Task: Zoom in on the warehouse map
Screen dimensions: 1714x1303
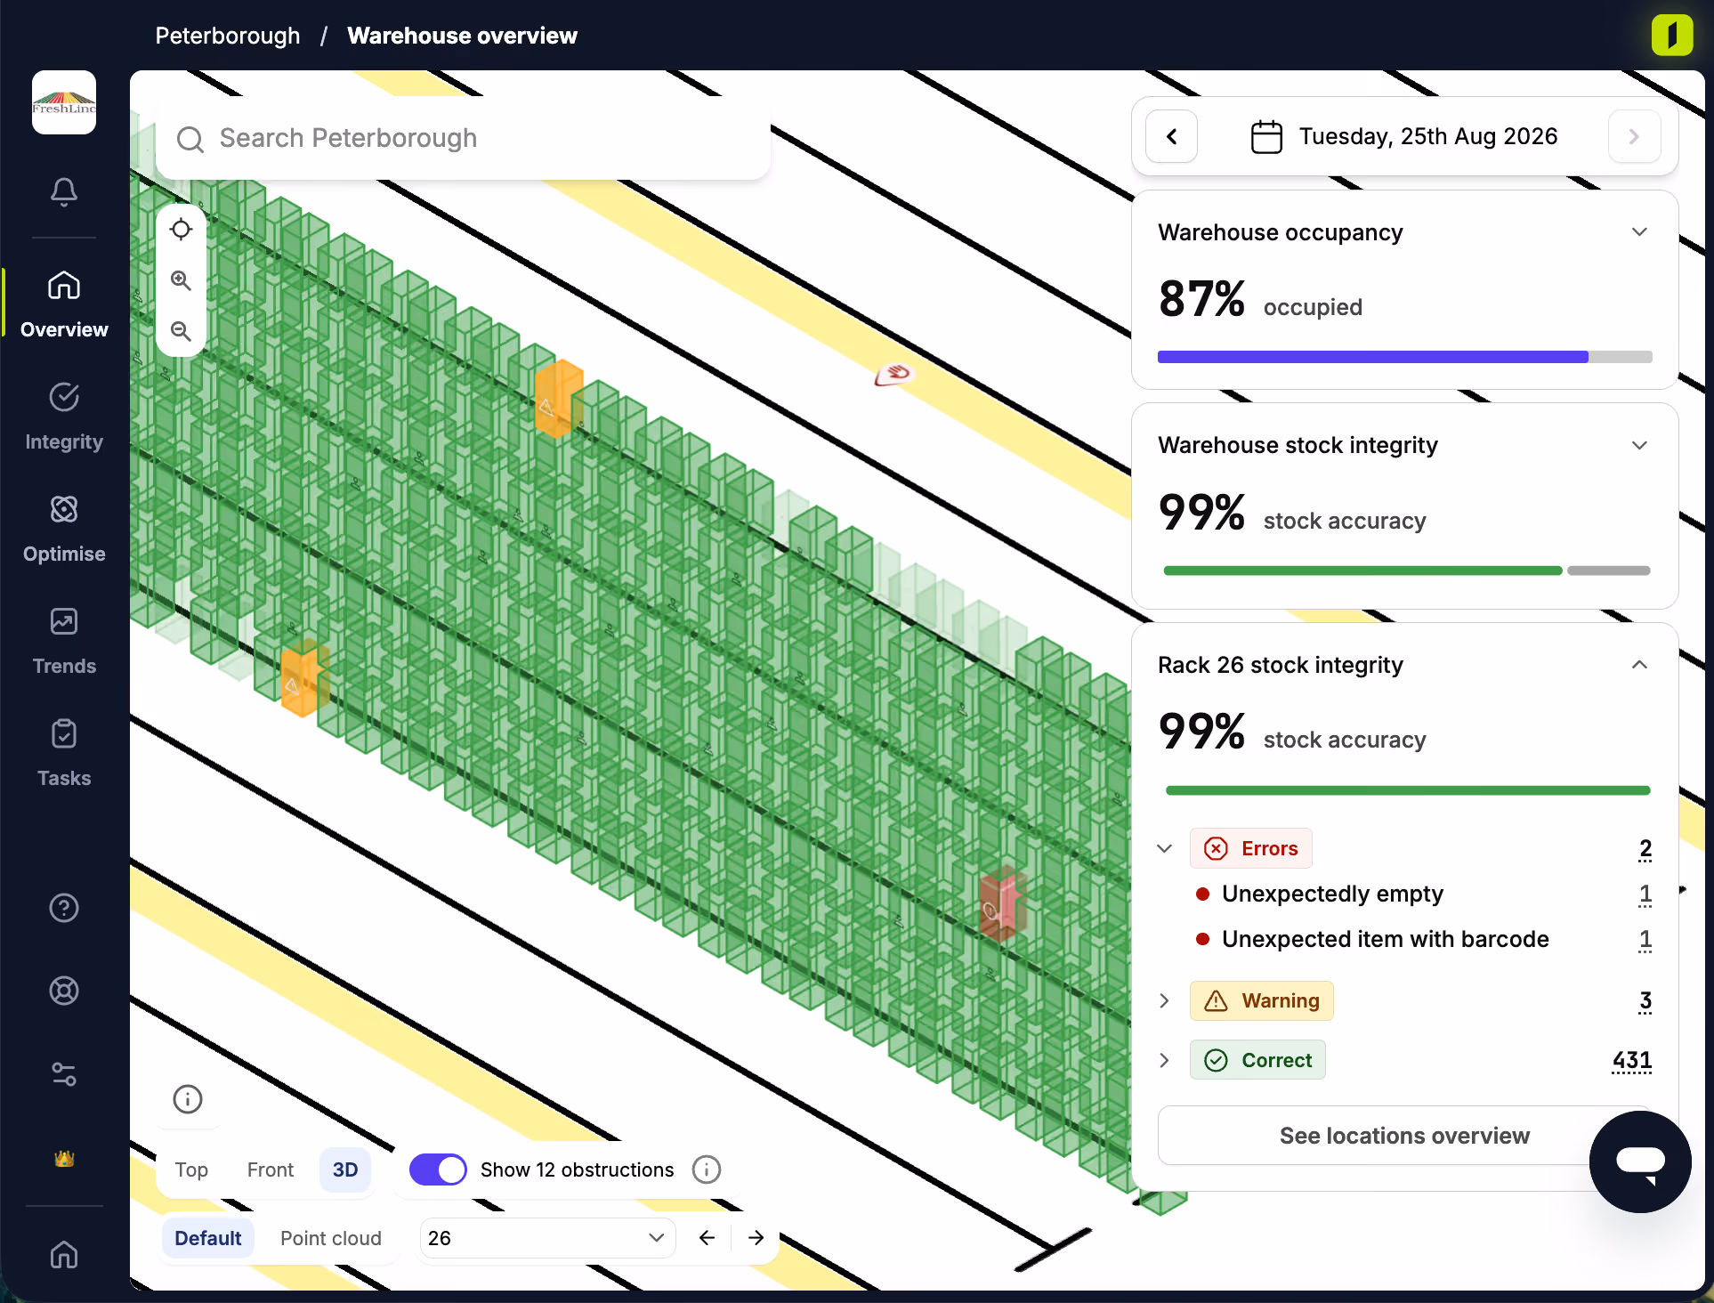Action: (x=181, y=280)
